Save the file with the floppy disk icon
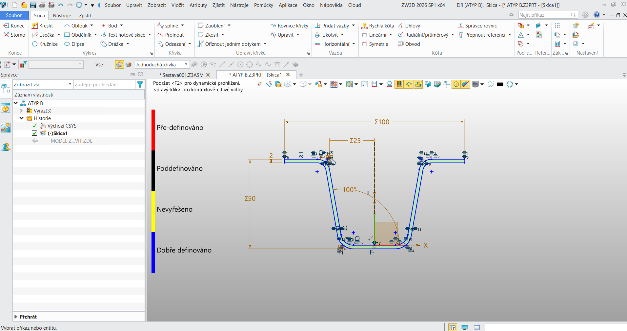This screenshot has width=627, height=331. (x=33, y=5)
